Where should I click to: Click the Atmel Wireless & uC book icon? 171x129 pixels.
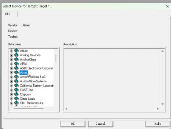[x=16, y=77]
